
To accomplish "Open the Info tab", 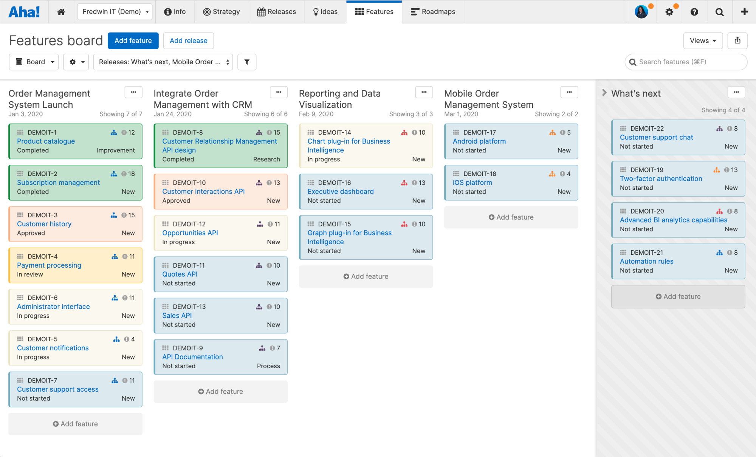I will click(175, 12).
